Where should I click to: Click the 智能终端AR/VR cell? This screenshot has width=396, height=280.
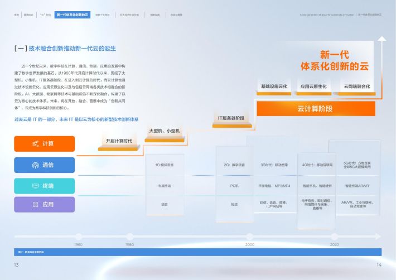[x=357, y=186]
